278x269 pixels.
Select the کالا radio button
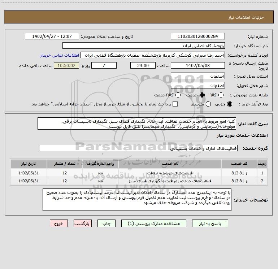221,95
